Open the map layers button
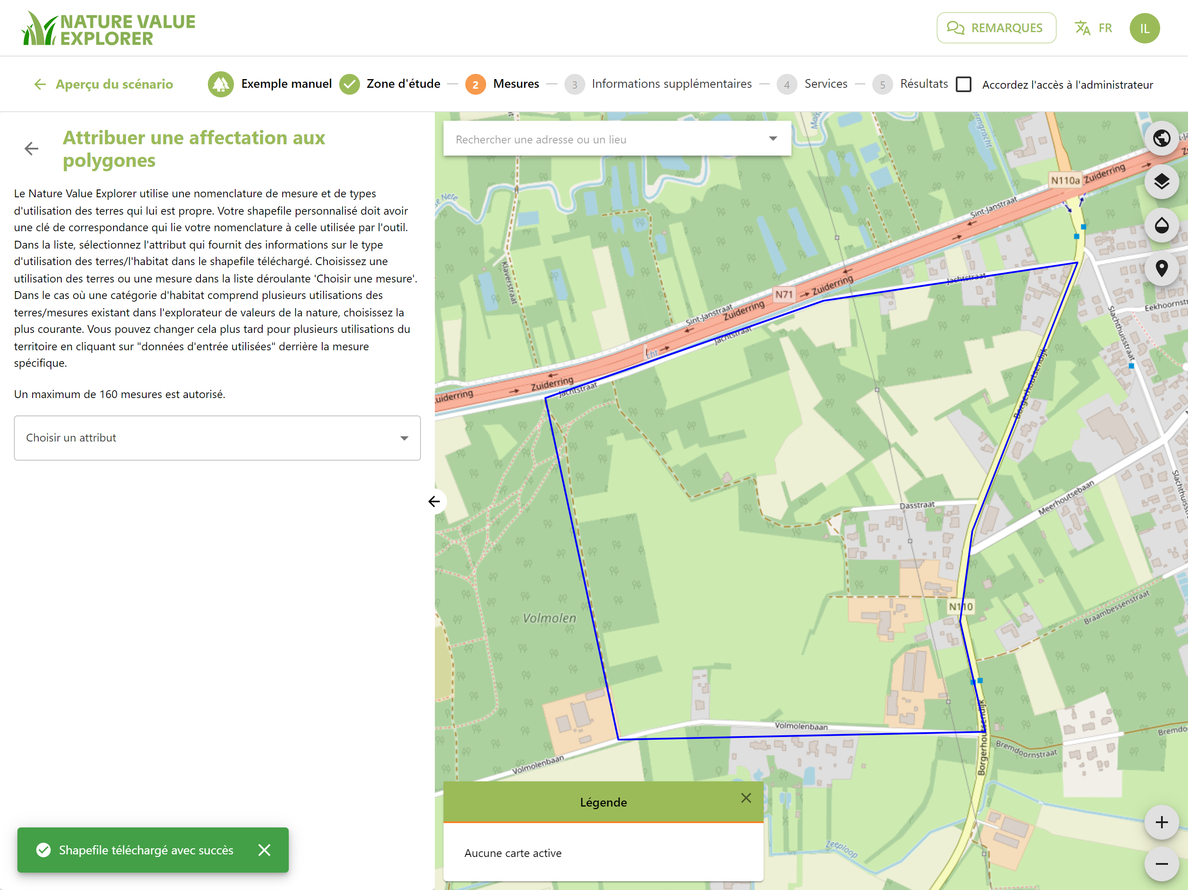Screen dimensions: 1188x890 [1161, 182]
